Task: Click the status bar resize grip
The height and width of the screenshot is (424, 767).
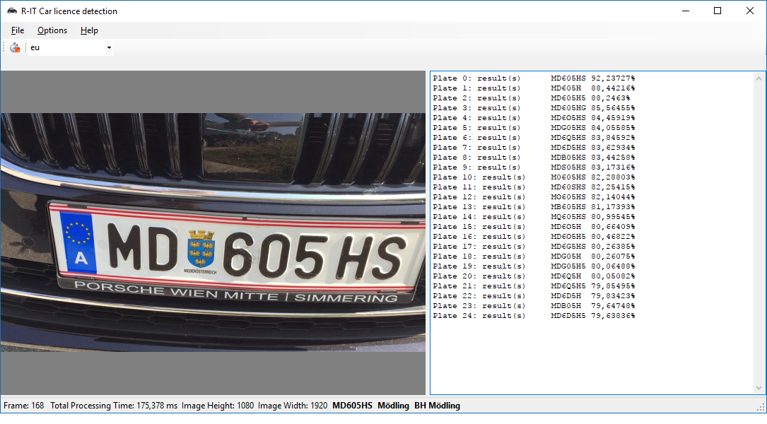Action: tap(761, 407)
